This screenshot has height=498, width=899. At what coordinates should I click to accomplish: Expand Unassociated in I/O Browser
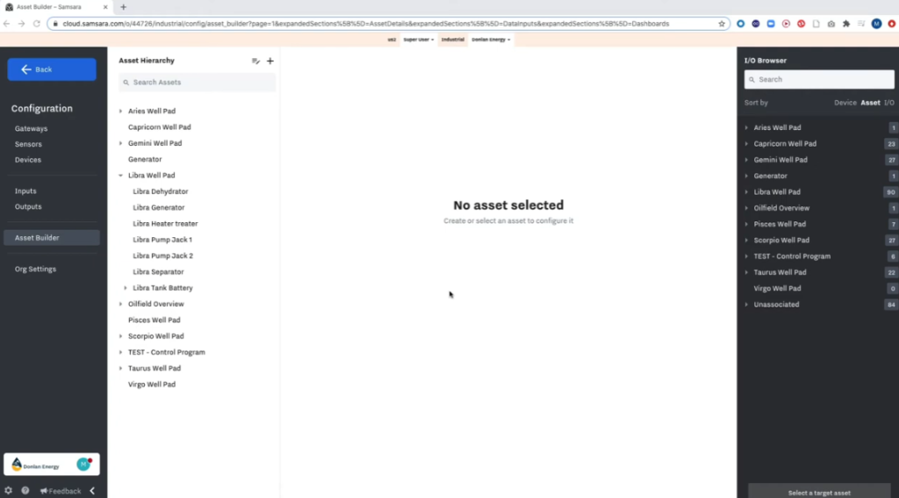coord(746,304)
